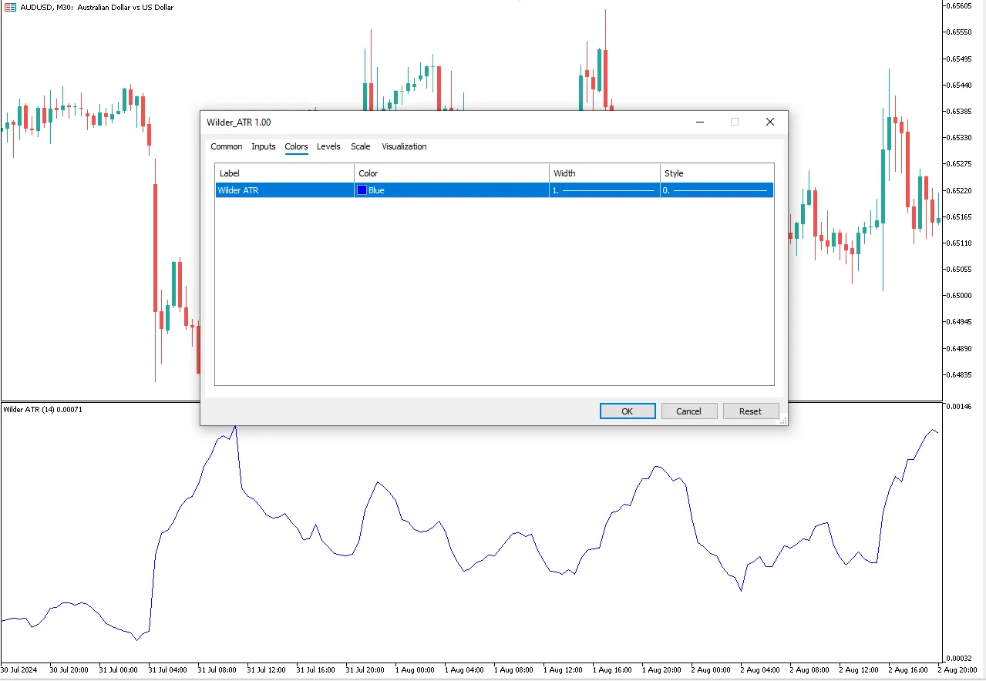The height and width of the screenshot is (681, 986).
Task: Open the line Style dropdown cell
Action: [716, 190]
